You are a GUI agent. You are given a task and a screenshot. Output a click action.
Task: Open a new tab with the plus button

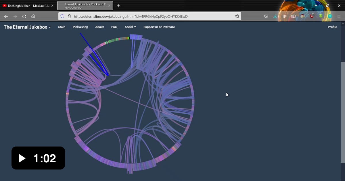pyautogui.click(x=118, y=5)
